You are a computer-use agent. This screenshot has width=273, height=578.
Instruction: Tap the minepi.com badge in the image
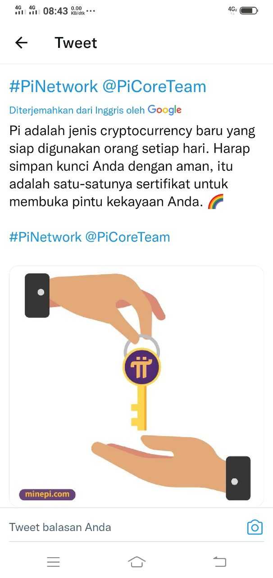[47, 494]
